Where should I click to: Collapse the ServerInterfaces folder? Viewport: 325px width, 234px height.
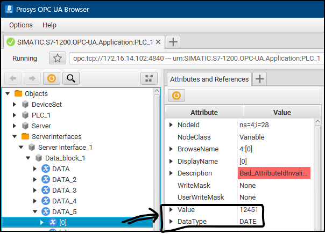click(15, 136)
